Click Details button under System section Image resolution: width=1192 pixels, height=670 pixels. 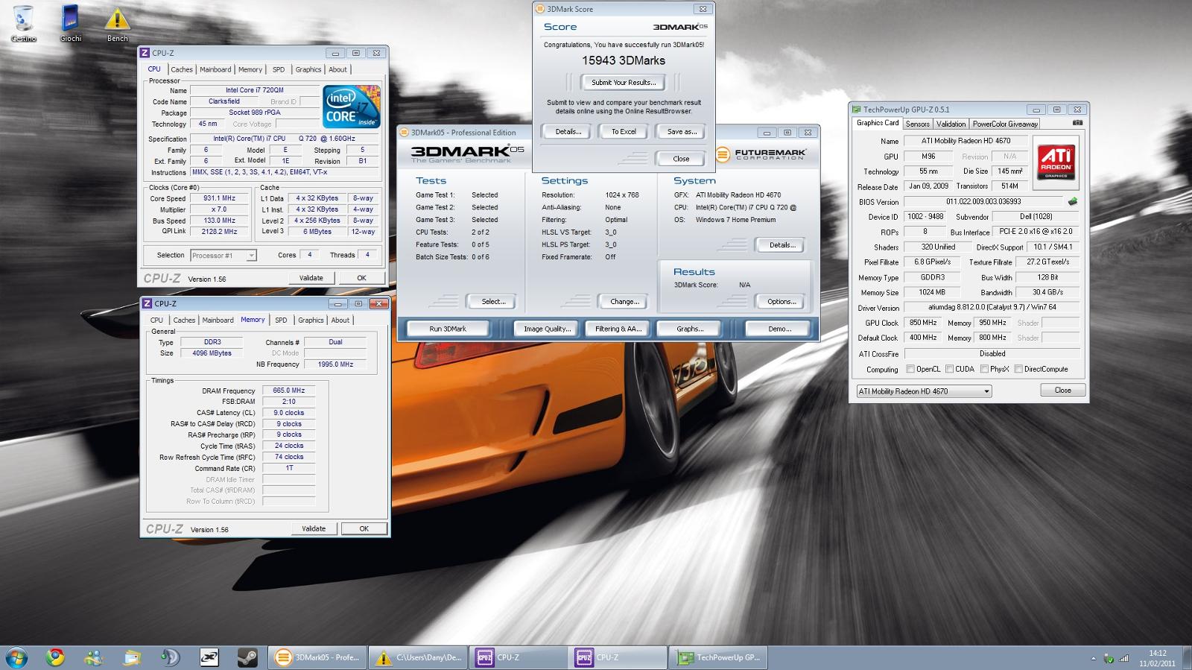tap(782, 244)
